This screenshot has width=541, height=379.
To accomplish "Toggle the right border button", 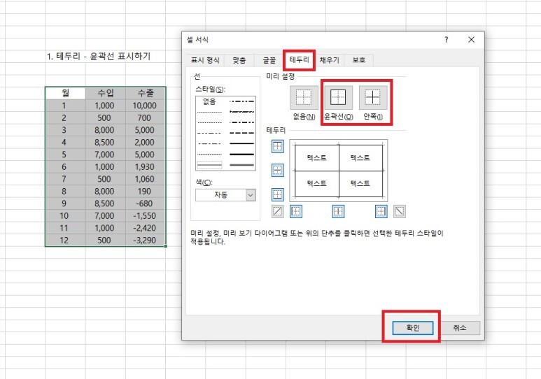I will pos(381,211).
